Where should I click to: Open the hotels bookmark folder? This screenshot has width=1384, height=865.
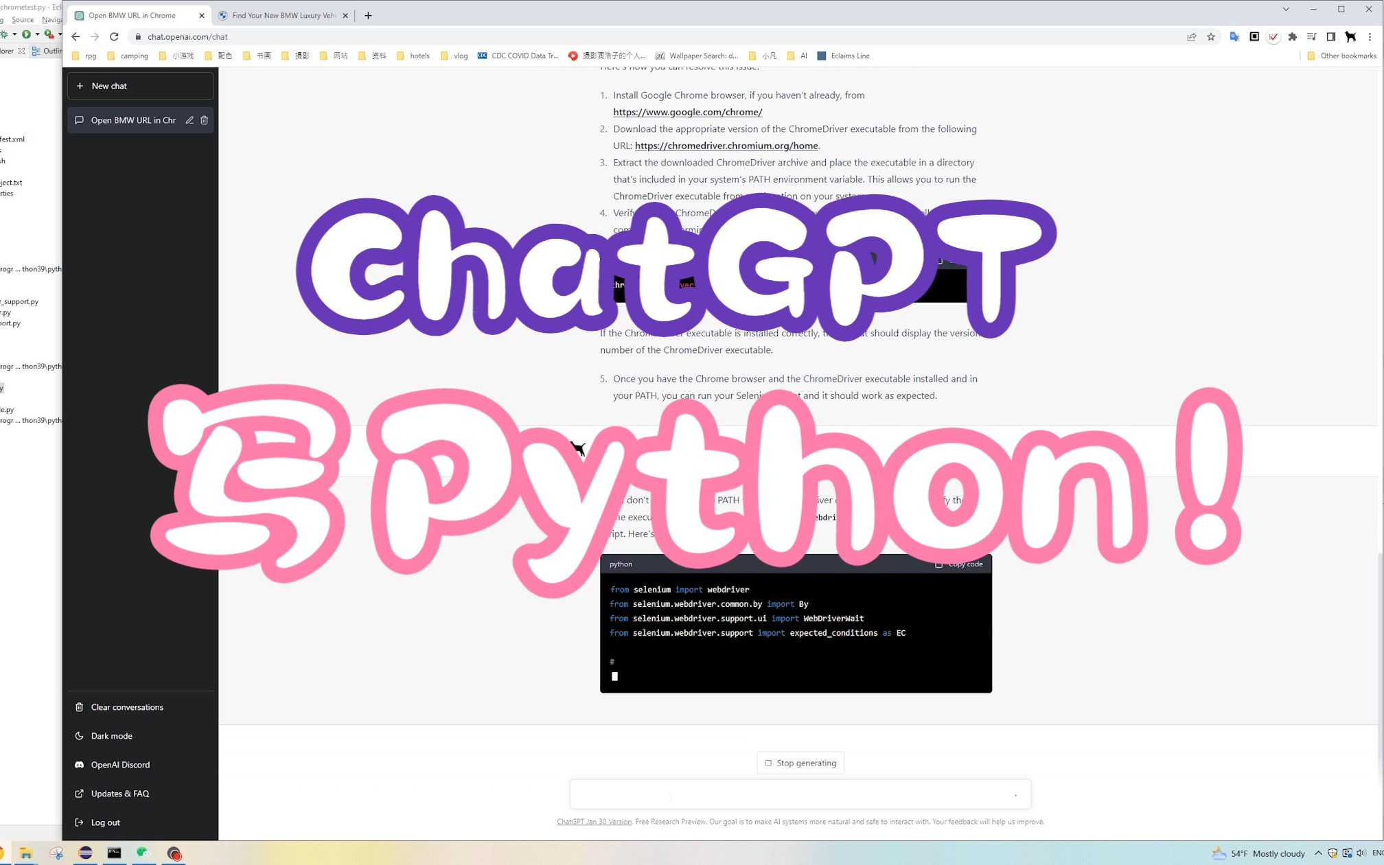pos(413,56)
